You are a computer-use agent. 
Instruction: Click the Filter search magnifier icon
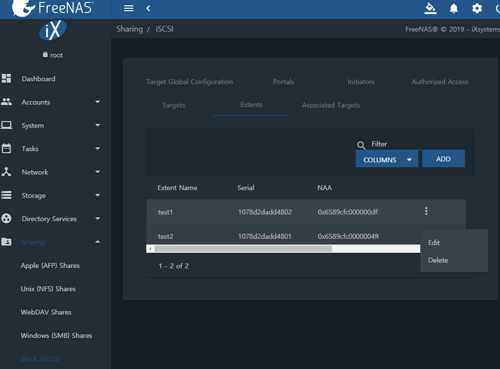click(361, 145)
